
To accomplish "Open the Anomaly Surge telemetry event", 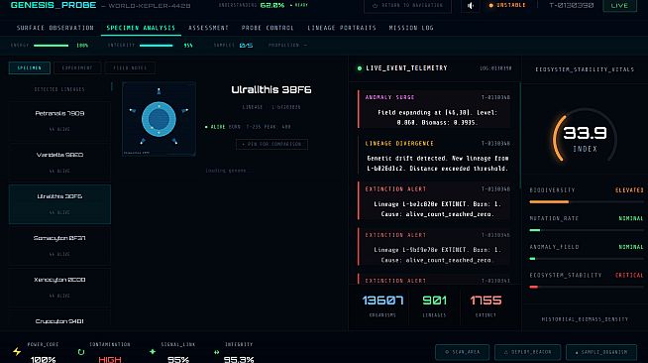I will (x=434, y=109).
